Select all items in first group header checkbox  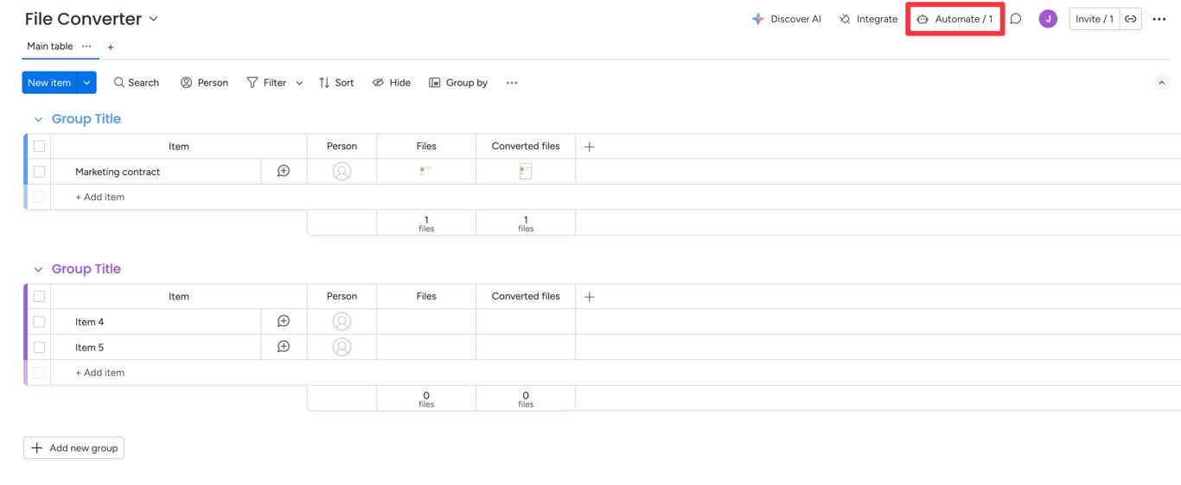tap(39, 147)
